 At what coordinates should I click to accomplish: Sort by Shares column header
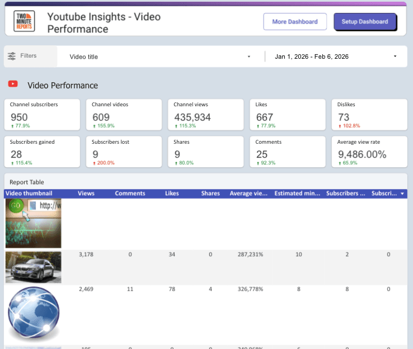click(x=210, y=194)
